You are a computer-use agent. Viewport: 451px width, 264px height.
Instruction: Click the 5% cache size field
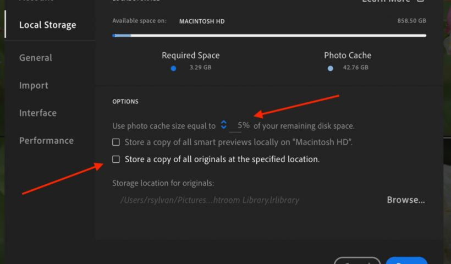243,125
